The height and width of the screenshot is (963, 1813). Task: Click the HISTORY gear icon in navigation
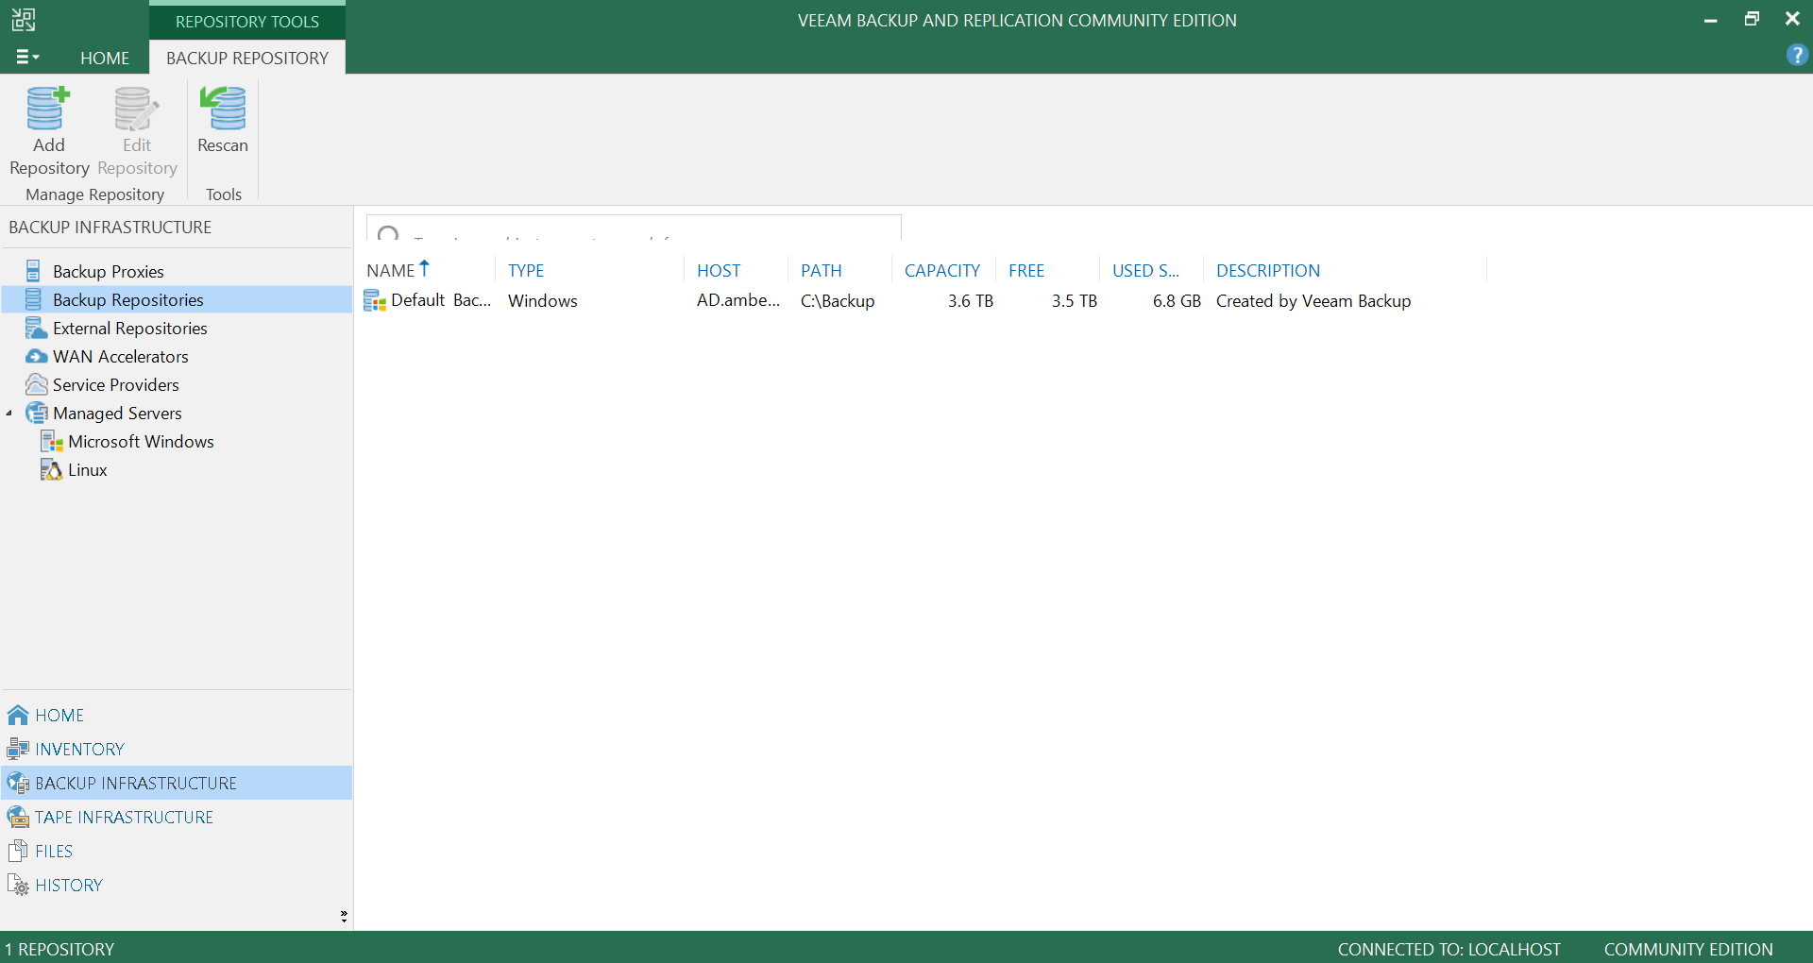tap(18, 885)
